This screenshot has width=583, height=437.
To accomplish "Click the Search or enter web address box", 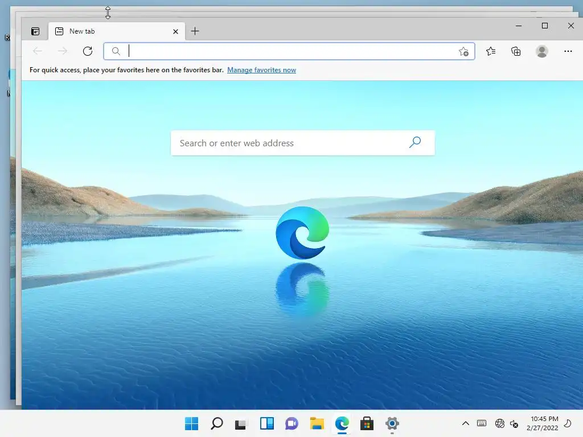I will 303,143.
